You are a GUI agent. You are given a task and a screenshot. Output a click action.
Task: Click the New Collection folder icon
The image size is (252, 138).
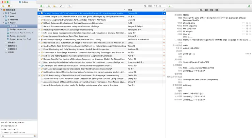[3, 6]
